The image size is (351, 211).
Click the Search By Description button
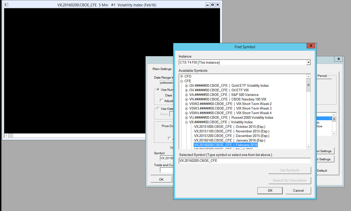(x=290, y=180)
